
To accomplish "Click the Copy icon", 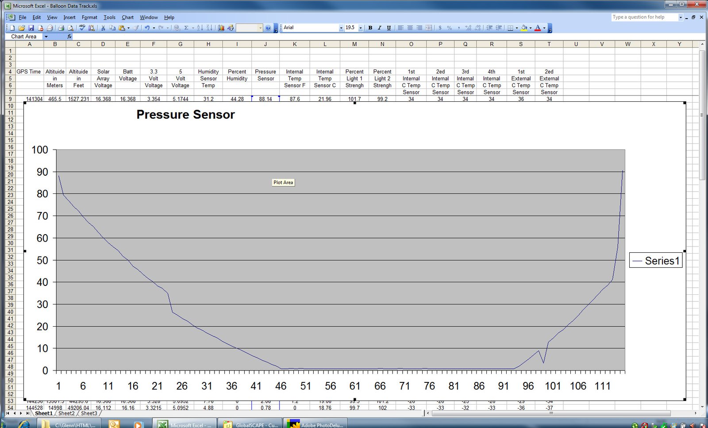I will pos(112,28).
